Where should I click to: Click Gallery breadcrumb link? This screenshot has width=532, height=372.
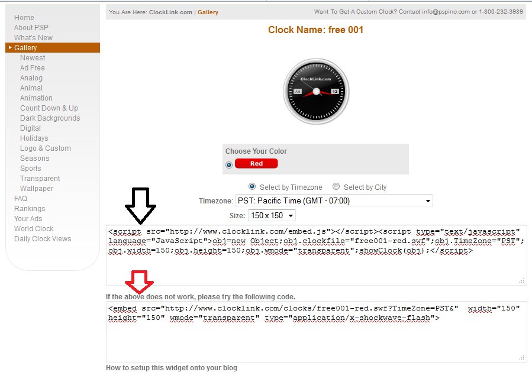click(208, 12)
